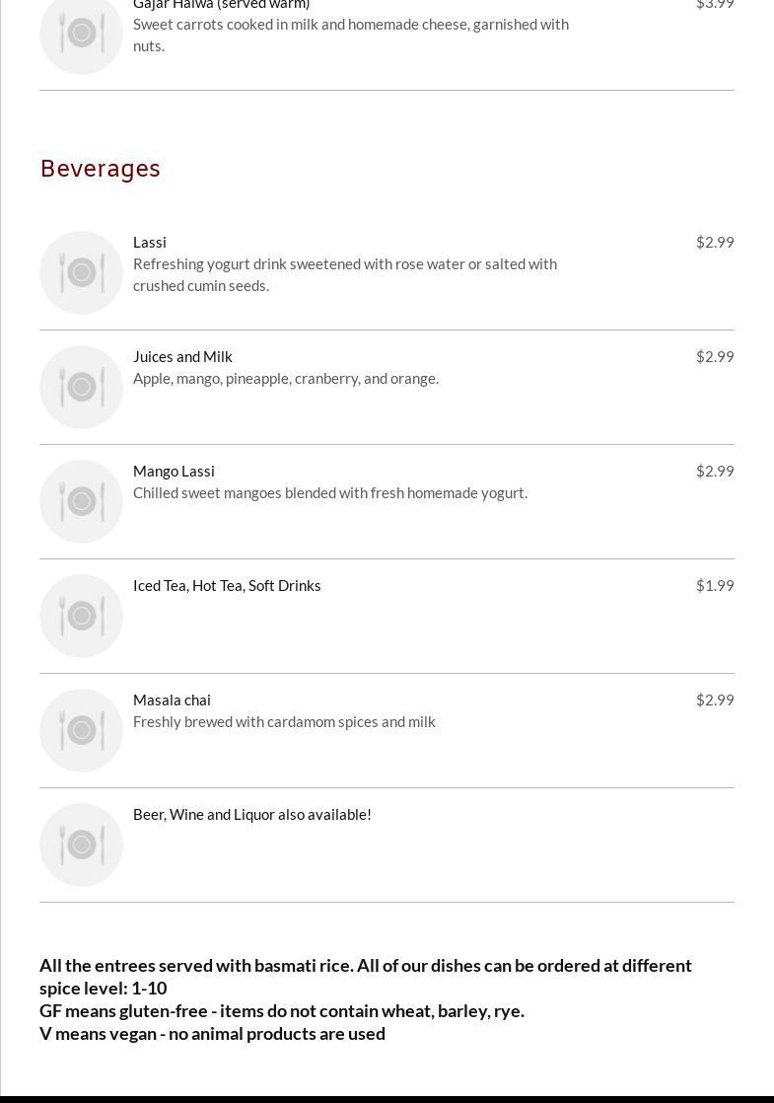774x1103 pixels.
Task: Select the Mango Lassi dish thumbnail icon
Action: point(81,501)
